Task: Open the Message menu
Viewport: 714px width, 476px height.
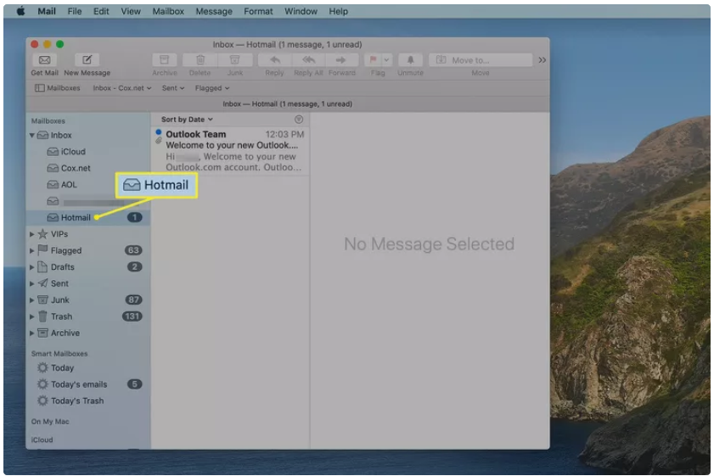Action: coord(214,11)
